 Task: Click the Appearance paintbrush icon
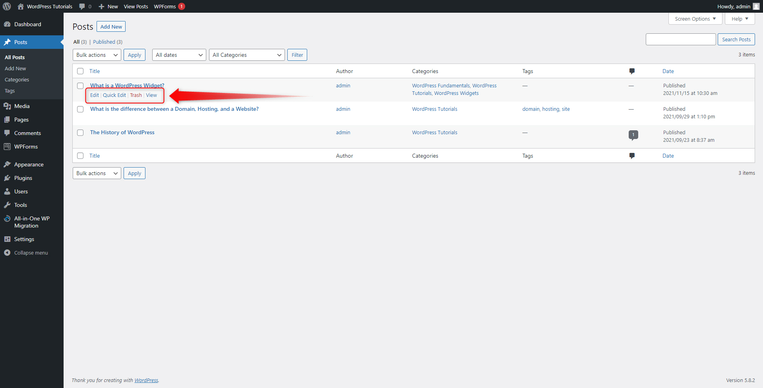(7, 164)
